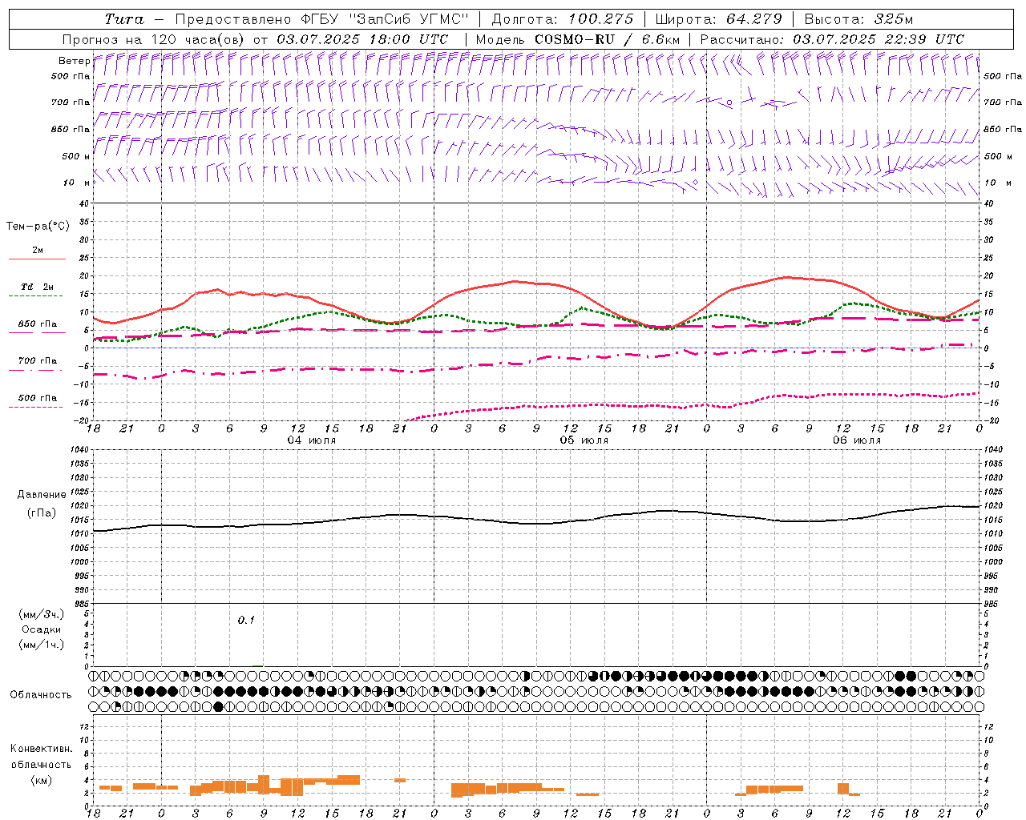The height and width of the screenshot is (820, 1026).
Task: Click the "Долгота: 100.275" header field
Action: click(x=563, y=19)
